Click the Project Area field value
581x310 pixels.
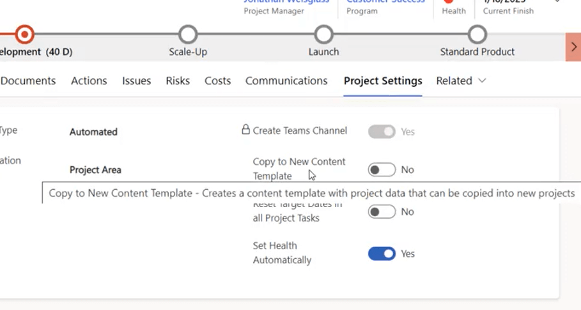click(95, 170)
